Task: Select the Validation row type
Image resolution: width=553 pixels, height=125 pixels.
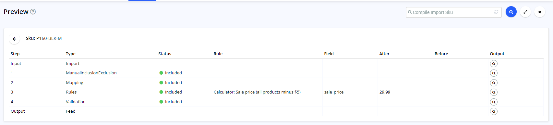Action: pyautogui.click(x=76, y=102)
